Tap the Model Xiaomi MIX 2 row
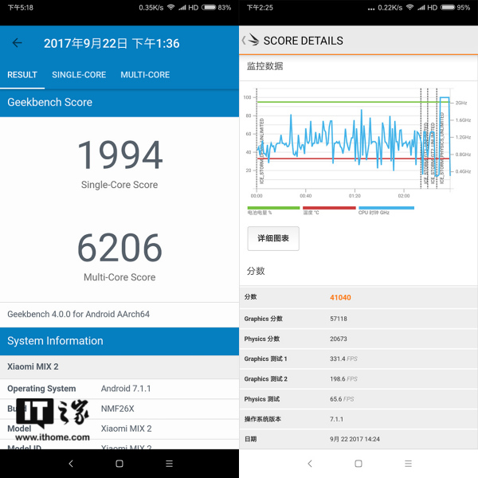This screenshot has height=478, width=478. [119, 429]
